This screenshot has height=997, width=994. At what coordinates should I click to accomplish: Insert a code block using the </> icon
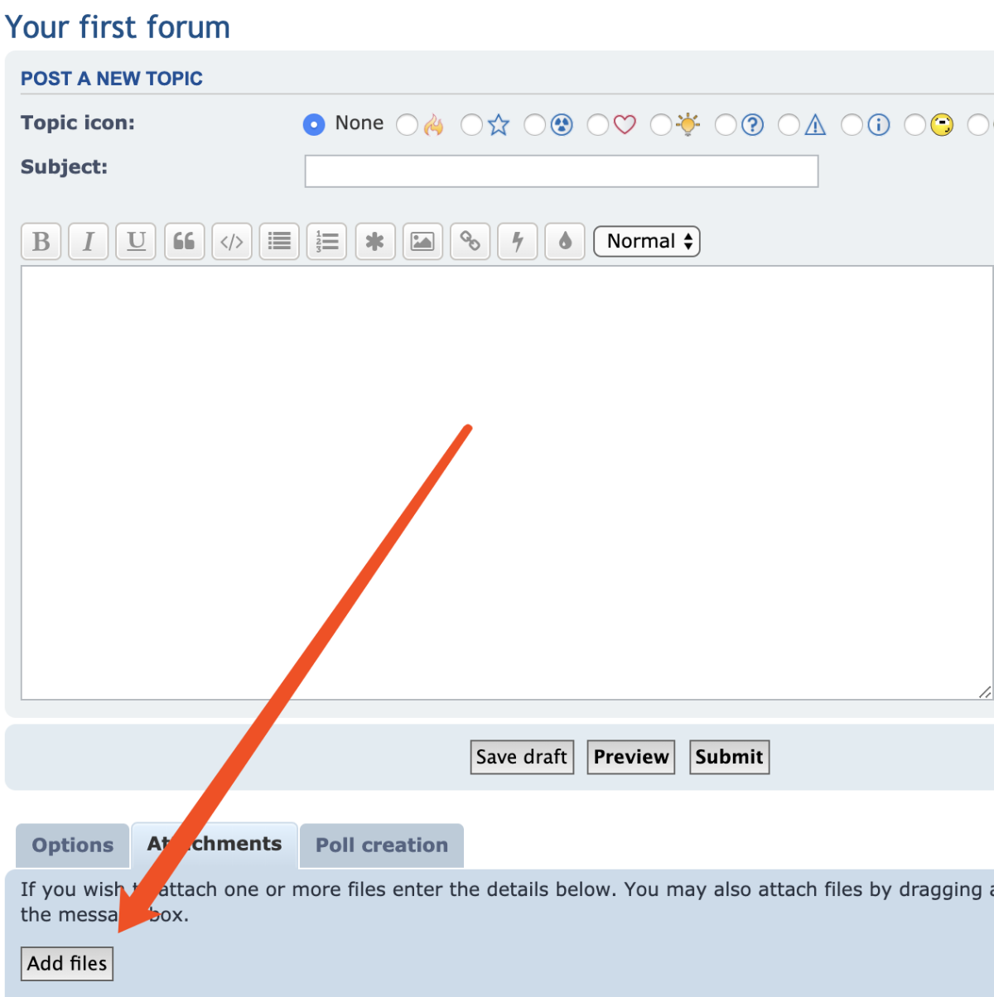pos(232,242)
